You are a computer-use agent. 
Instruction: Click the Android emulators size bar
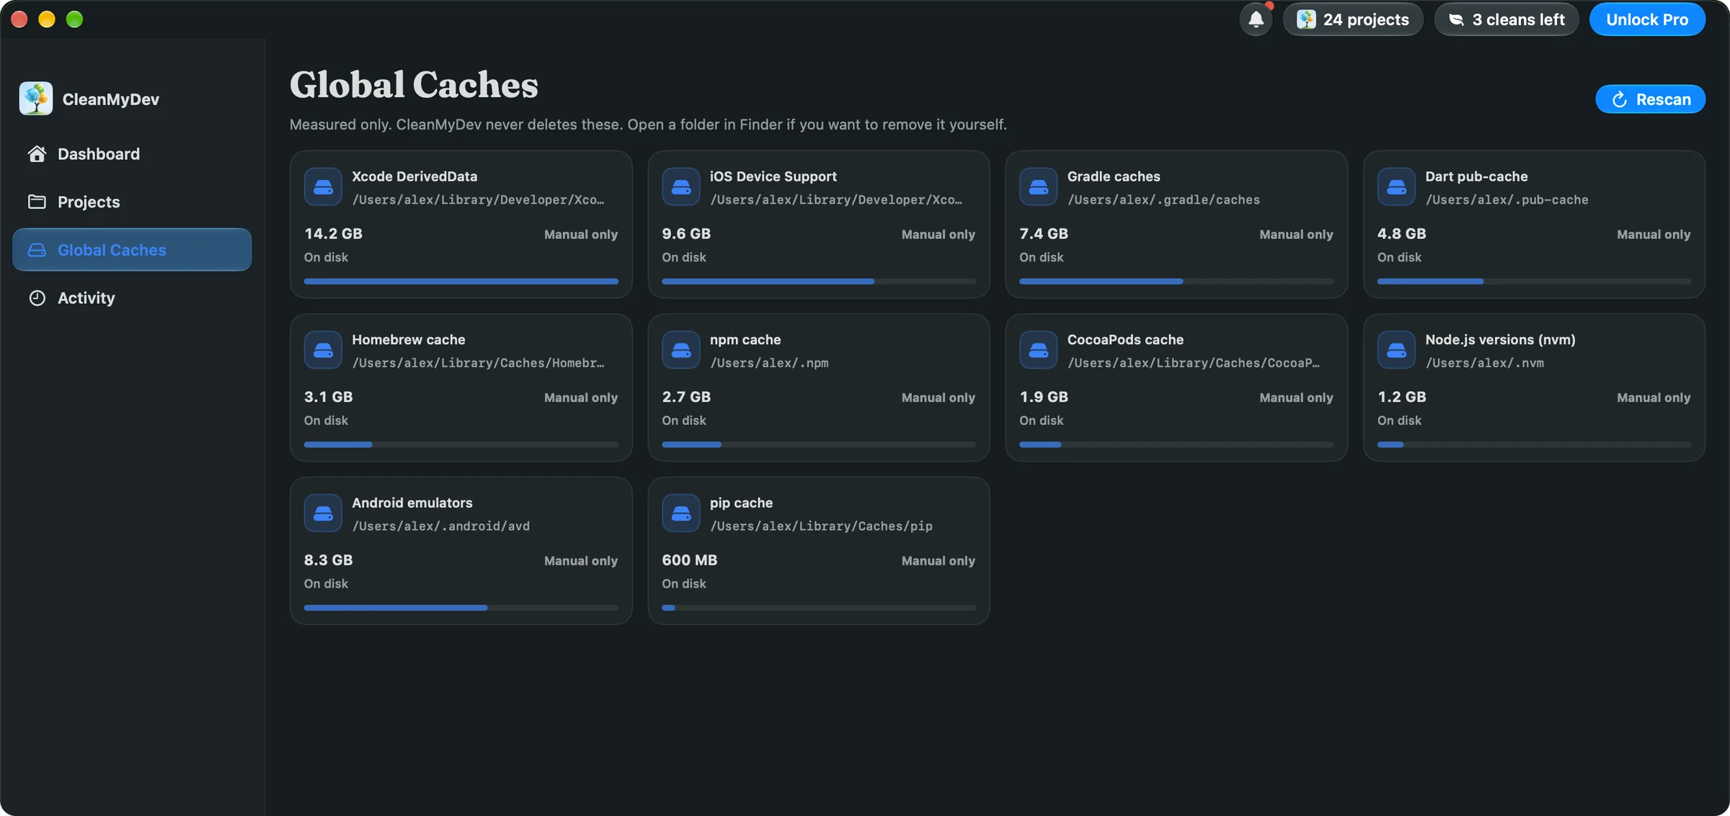tap(461, 608)
